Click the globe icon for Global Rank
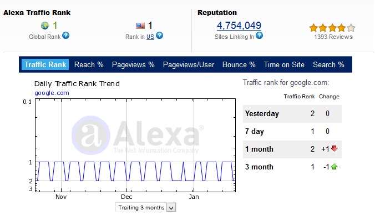Screen dimensions: 375x220 click(x=45, y=26)
